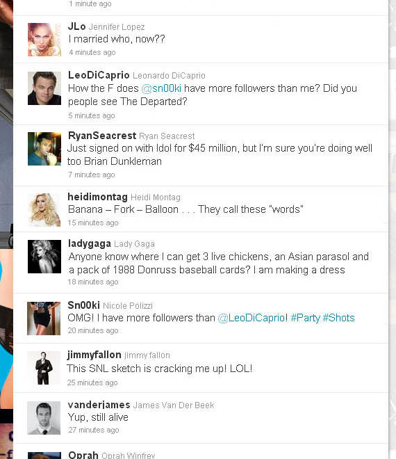
Task: Open the Oprah username link
Action: 83,455
